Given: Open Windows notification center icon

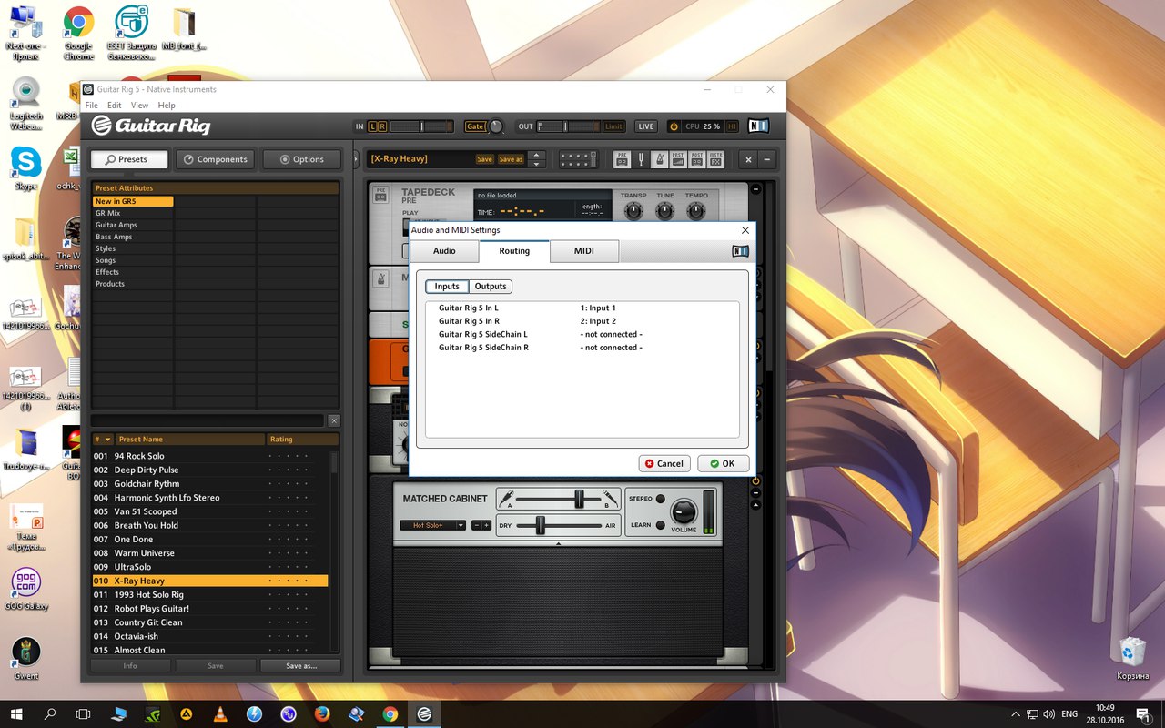Looking at the screenshot, I should click(1142, 714).
